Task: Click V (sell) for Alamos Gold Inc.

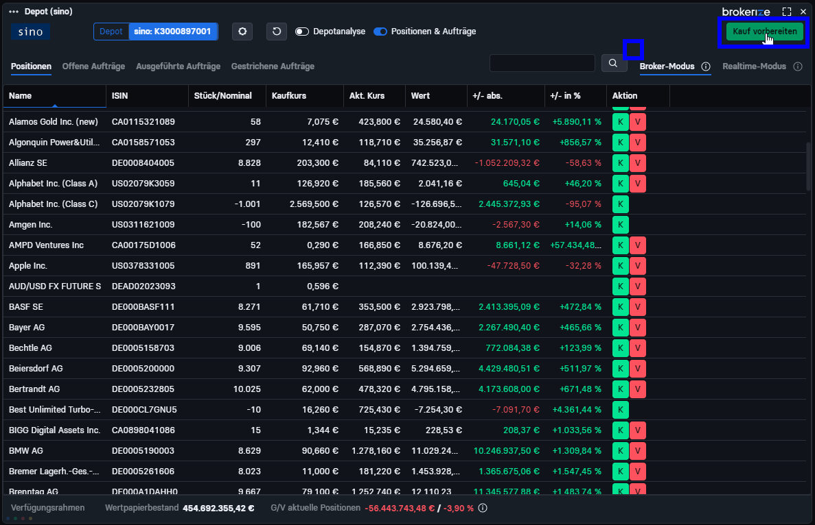Action: pyautogui.click(x=638, y=122)
